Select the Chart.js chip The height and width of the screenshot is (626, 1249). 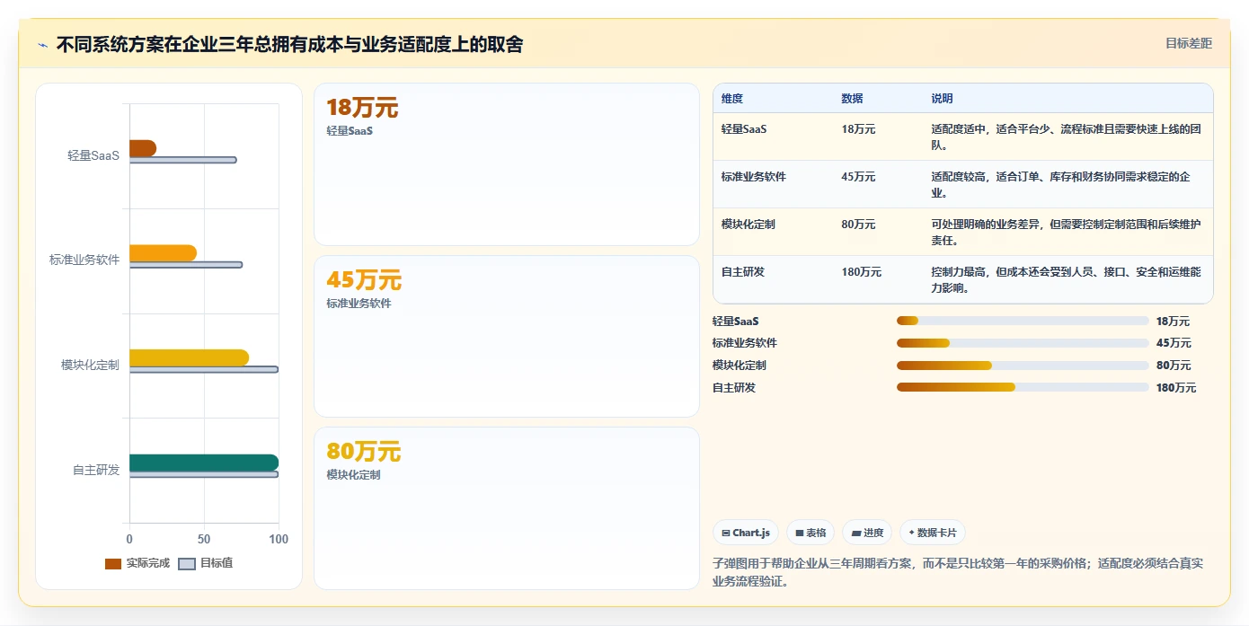coord(746,533)
